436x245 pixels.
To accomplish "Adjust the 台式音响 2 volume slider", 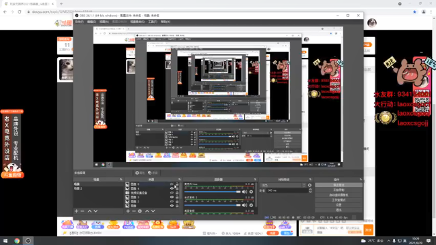I will (213, 205).
